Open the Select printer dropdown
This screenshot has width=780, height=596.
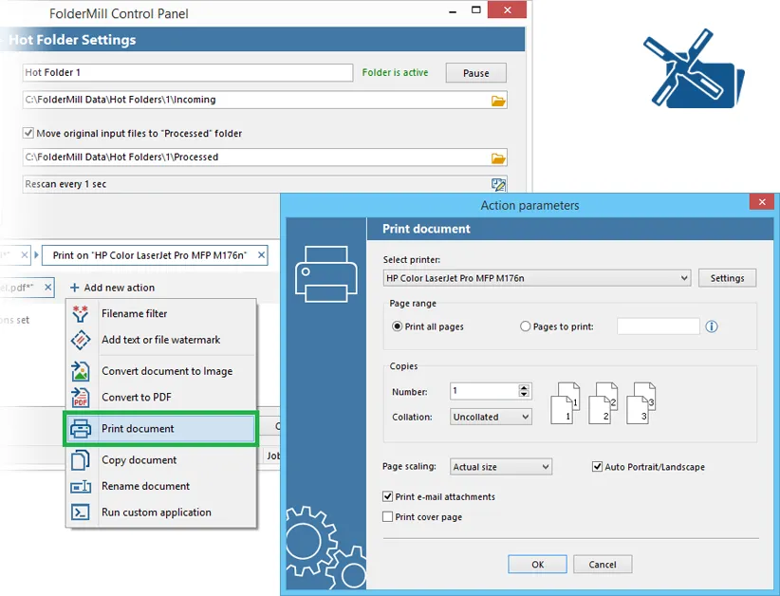(x=537, y=278)
